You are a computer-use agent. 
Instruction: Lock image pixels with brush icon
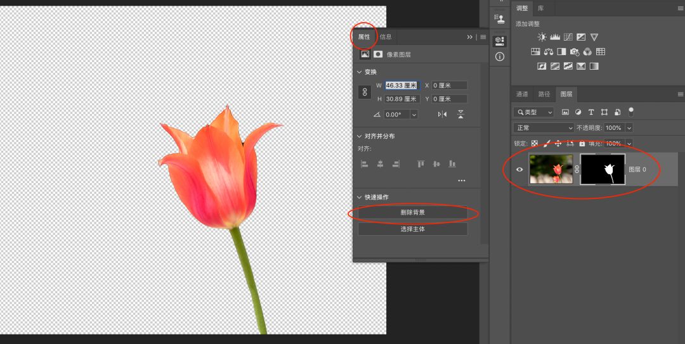(x=547, y=143)
